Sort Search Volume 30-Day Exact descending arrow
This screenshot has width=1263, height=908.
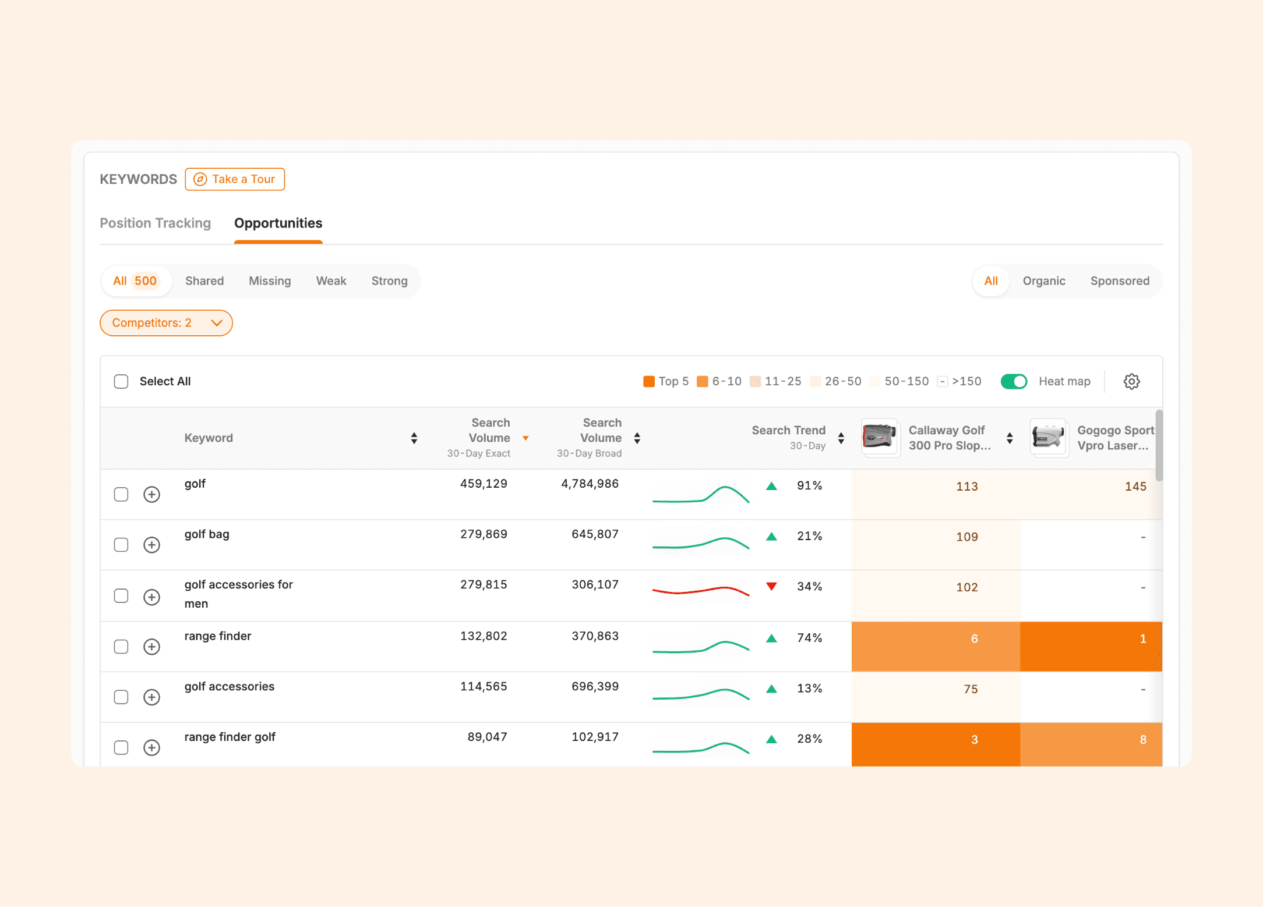[x=525, y=438]
